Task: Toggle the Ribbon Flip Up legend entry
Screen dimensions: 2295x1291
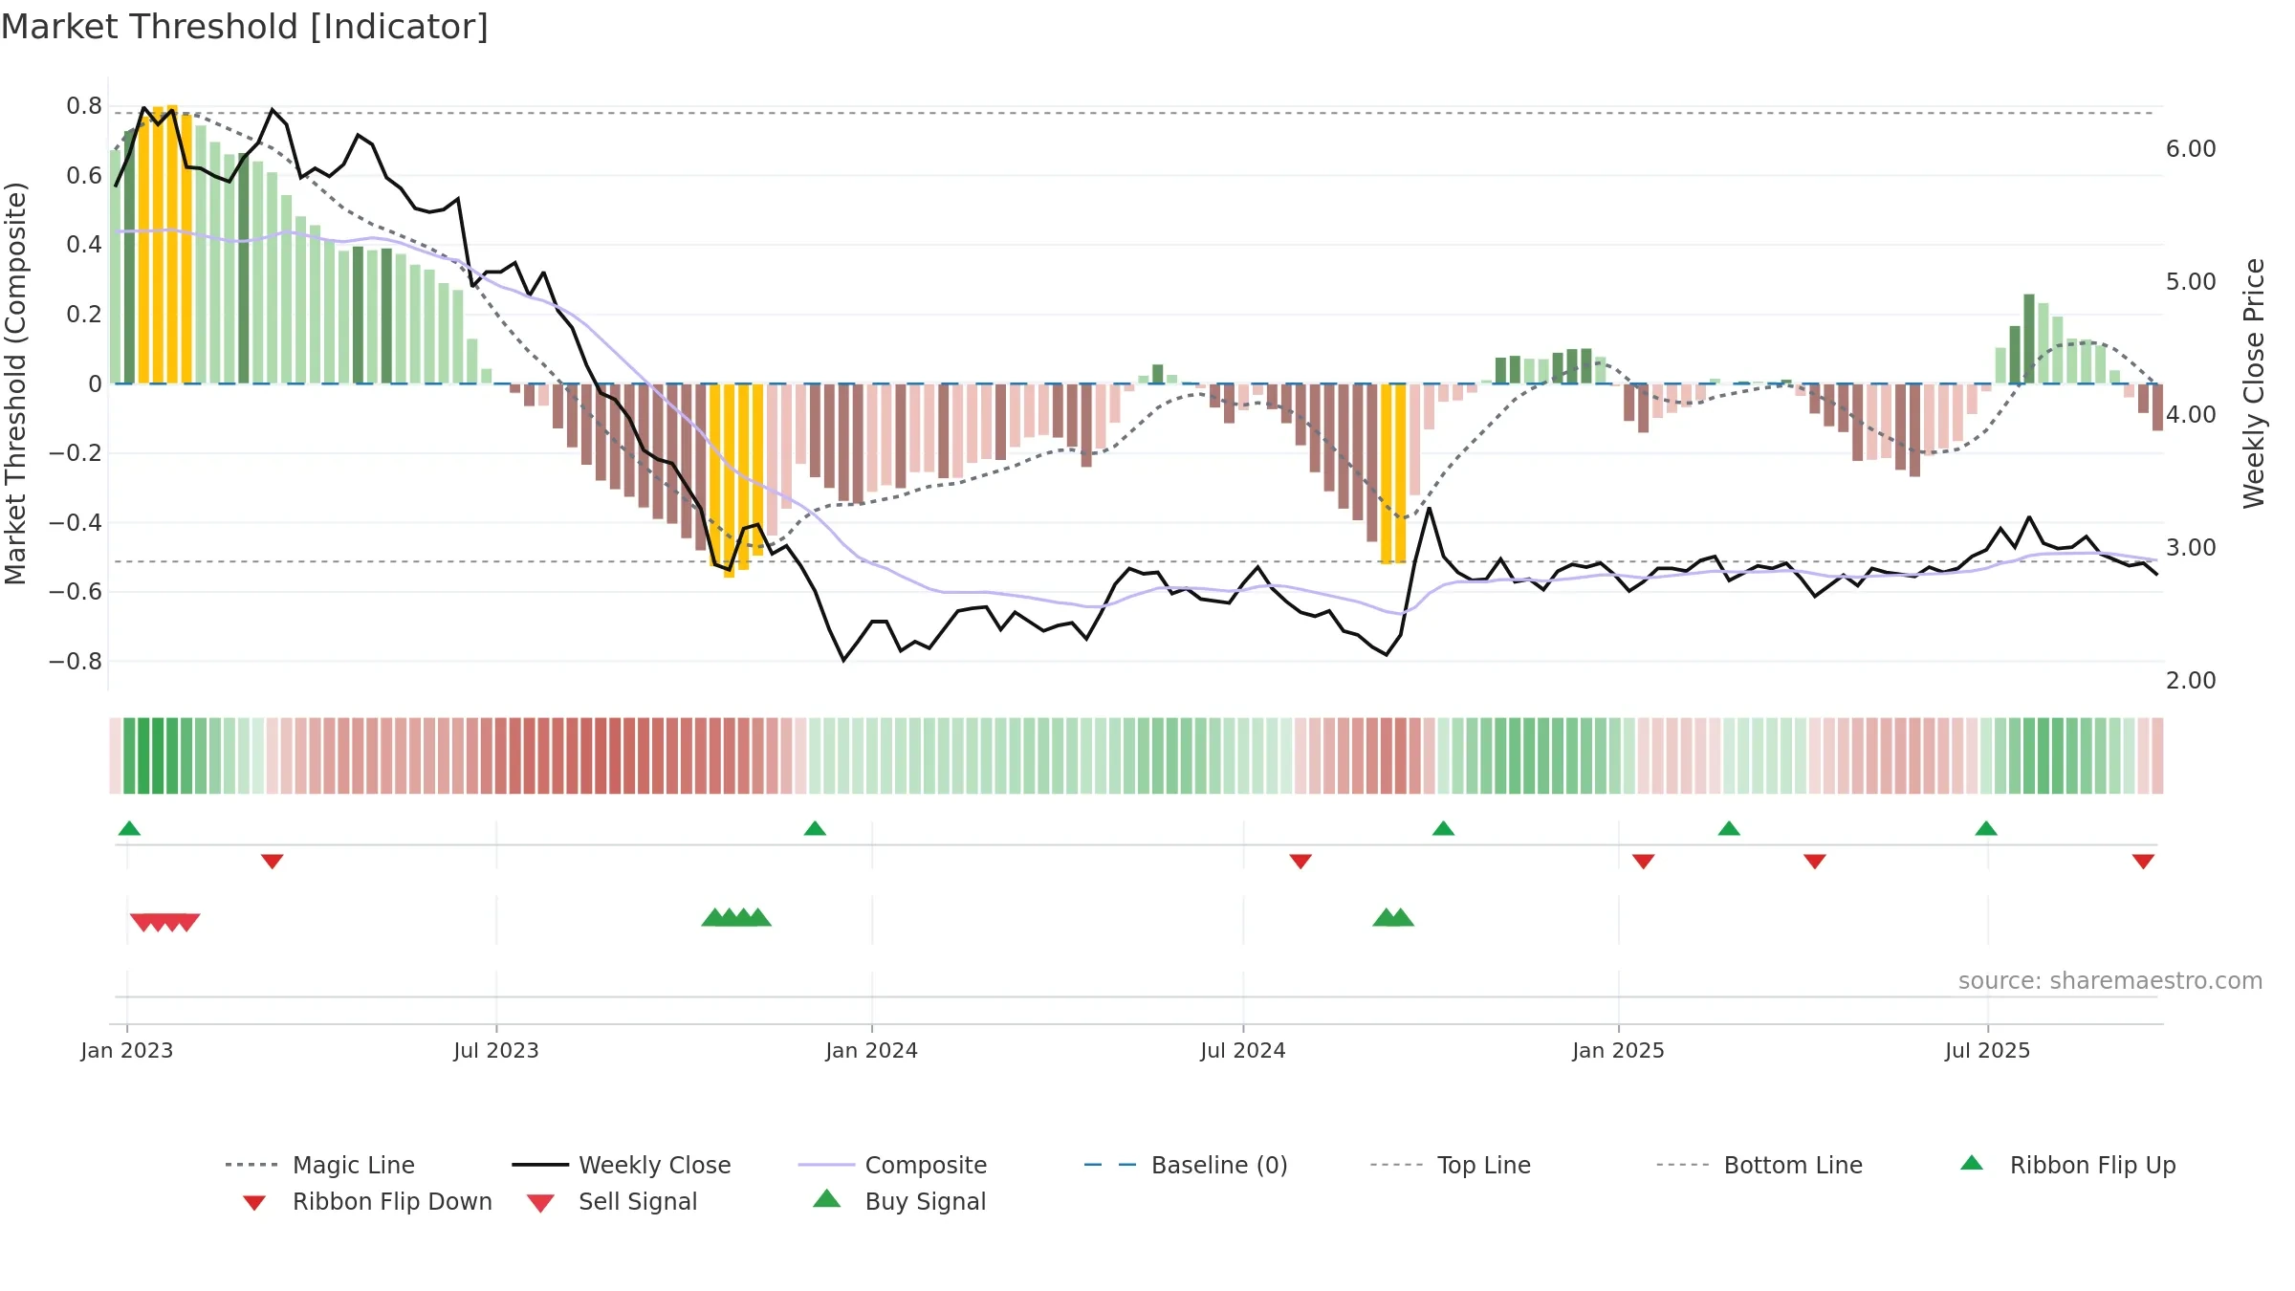Action: coord(2068,1165)
